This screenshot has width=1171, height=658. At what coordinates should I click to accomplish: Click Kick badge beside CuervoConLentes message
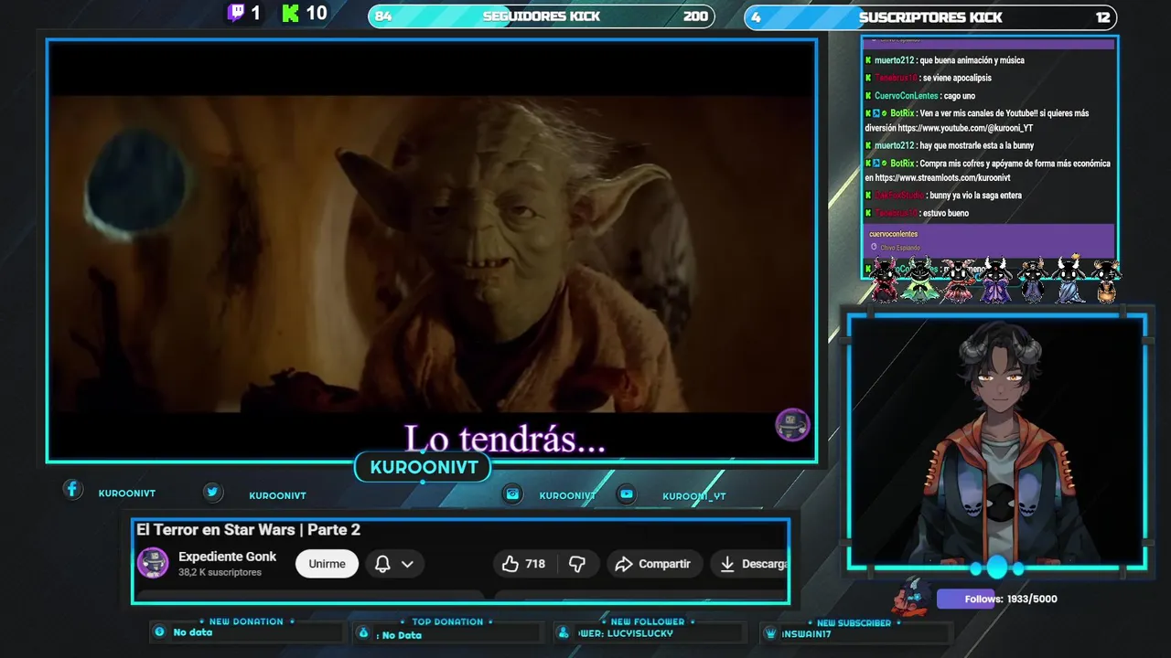(x=868, y=96)
